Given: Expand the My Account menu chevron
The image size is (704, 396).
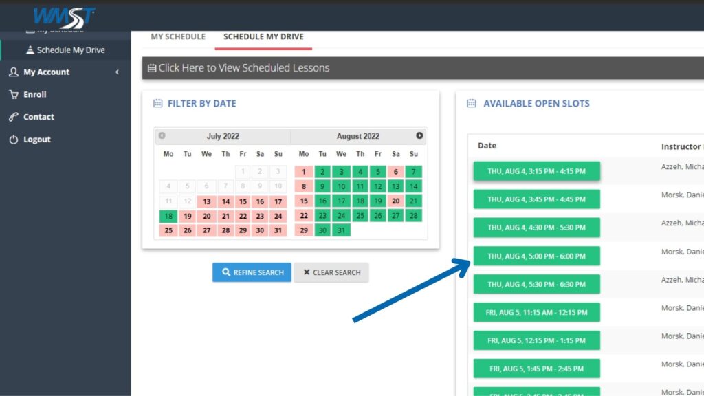Looking at the screenshot, I should click(117, 72).
